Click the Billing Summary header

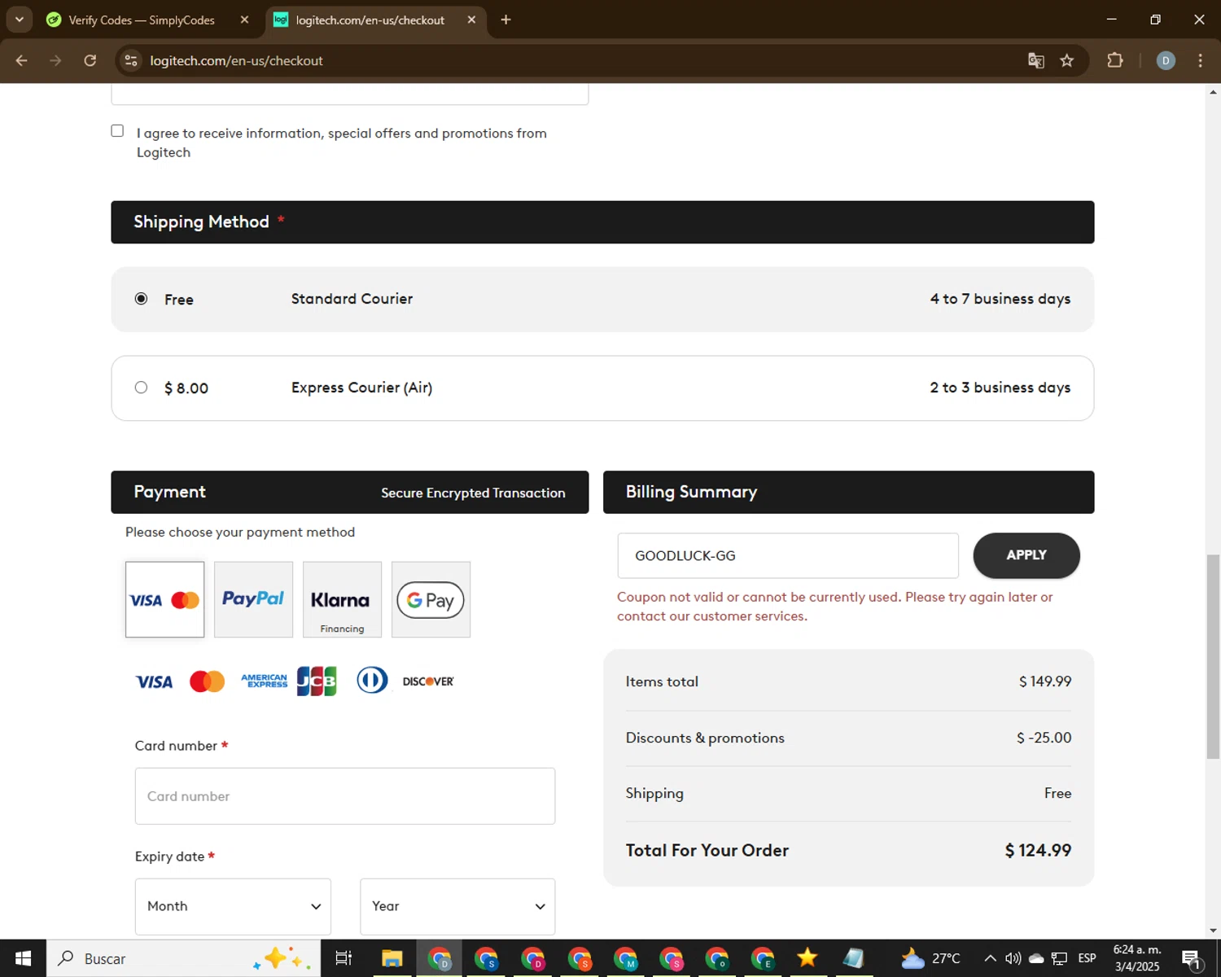click(848, 492)
